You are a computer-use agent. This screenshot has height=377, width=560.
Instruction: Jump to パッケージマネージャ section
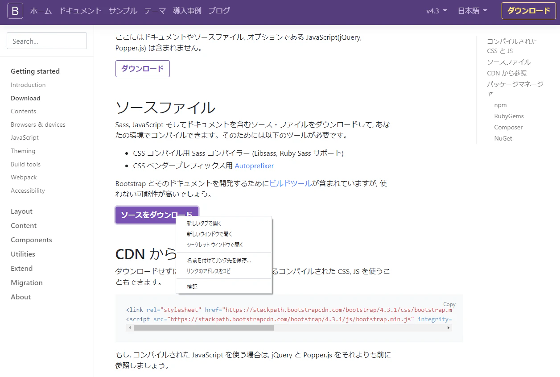(x=515, y=88)
